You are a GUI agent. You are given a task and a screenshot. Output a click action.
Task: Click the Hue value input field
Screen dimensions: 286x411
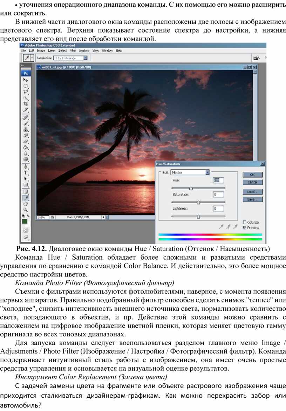(x=218, y=180)
